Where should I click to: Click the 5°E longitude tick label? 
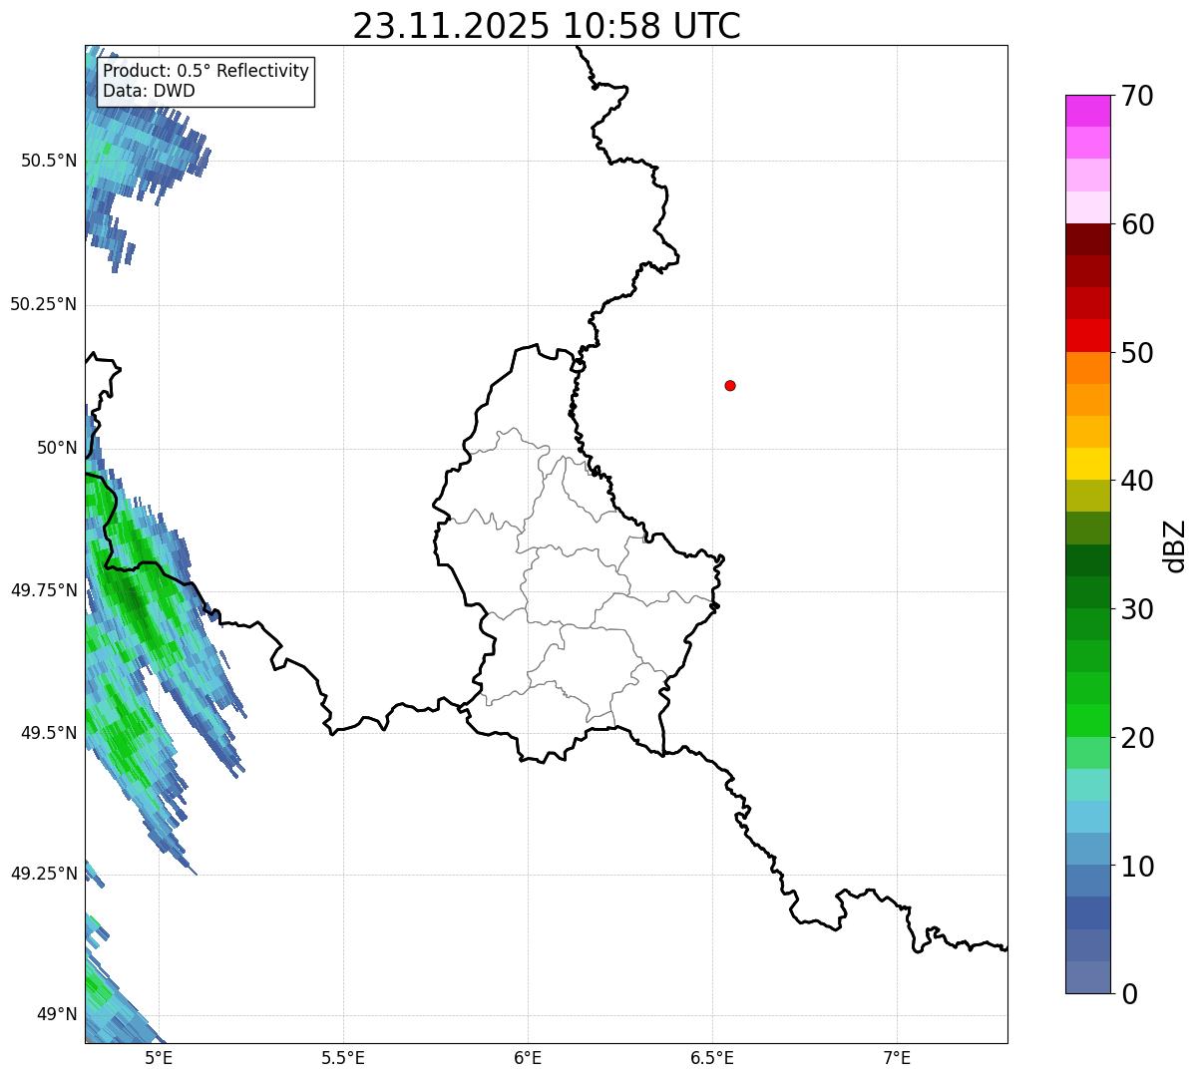159,1058
